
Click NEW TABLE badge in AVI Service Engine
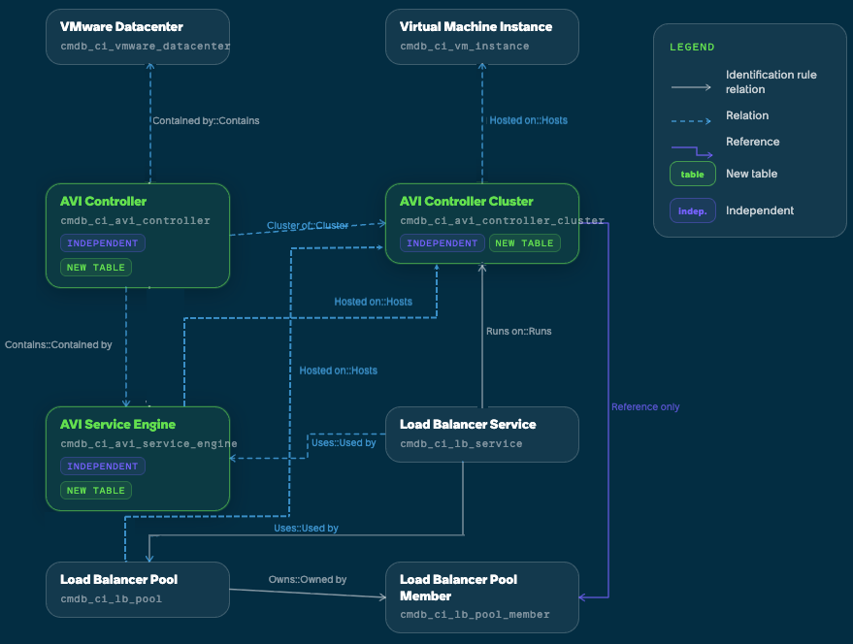pyautogui.click(x=96, y=490)
